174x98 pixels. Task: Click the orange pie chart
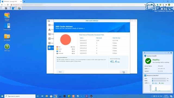click(66, 40)
